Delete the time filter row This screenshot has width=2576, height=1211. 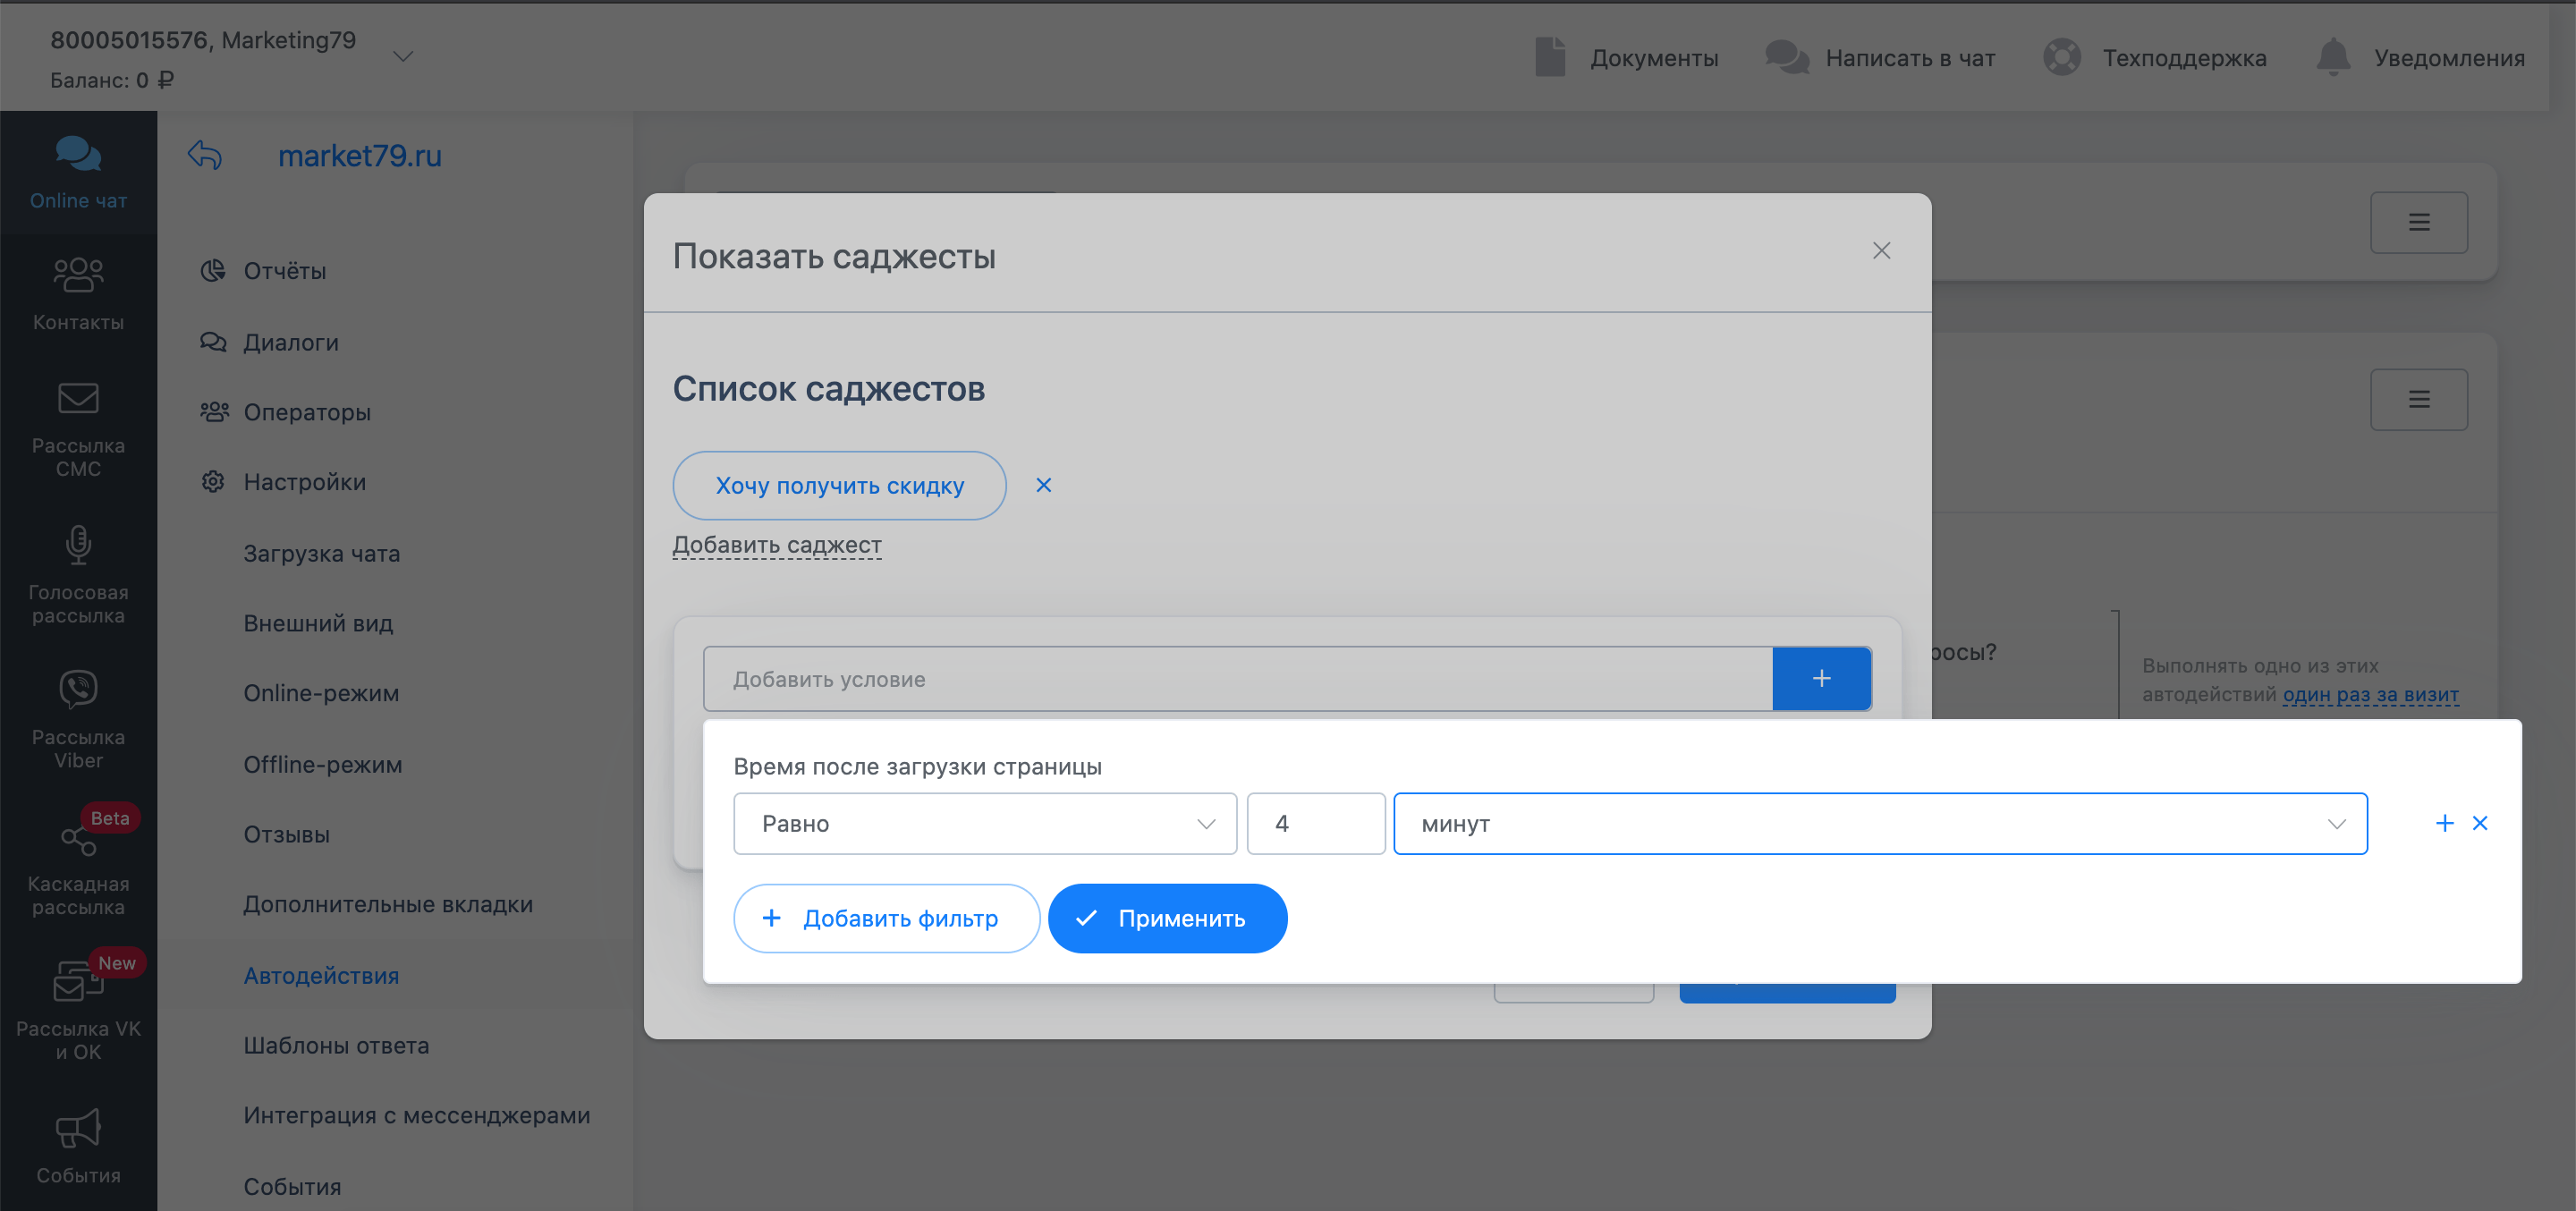(2480, 823)
